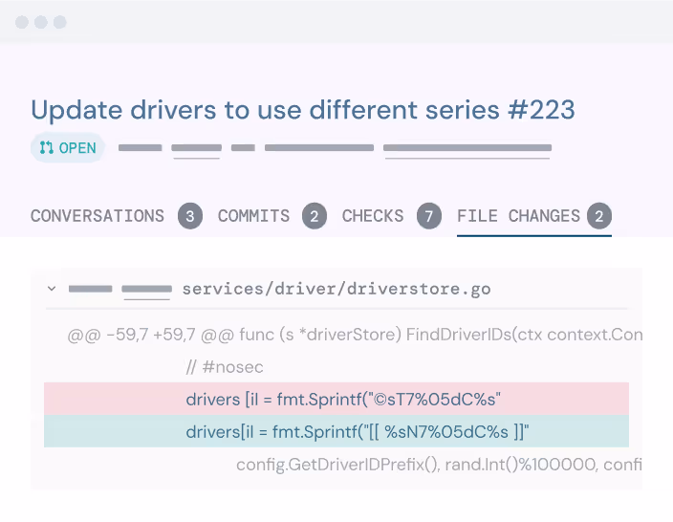Click the pull request title "Update drivers to use different series"

pyautogui.click(x=303, y=110)
